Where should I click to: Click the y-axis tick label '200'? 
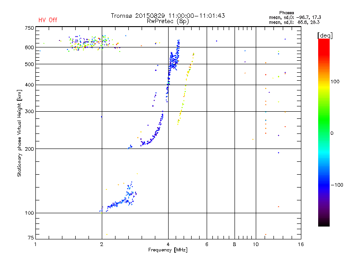point(29,149)
